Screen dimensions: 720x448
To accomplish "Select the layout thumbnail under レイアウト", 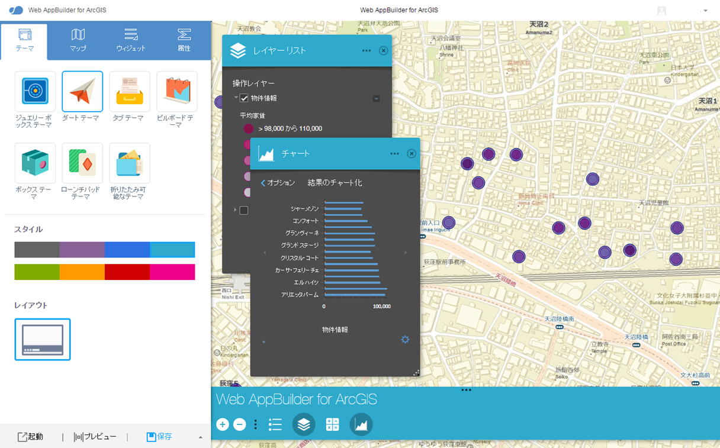I will tap(43, 340).
